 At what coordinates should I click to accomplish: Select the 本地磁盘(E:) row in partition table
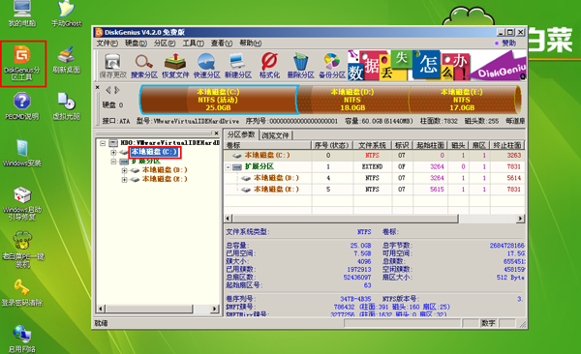tap(374, 190)
